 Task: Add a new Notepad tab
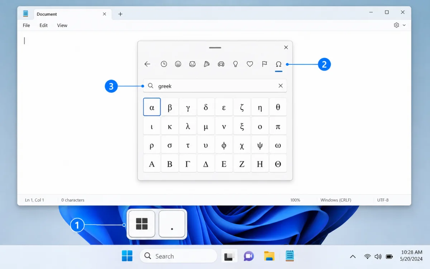pyautogui.click(x=120, y=14)
